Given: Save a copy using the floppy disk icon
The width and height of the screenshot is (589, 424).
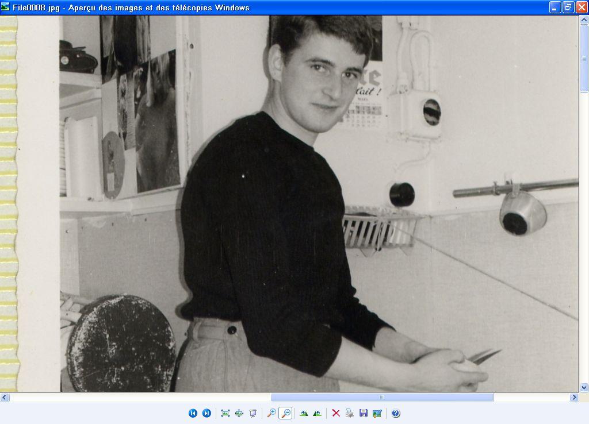Looking at the screenshot, I should [x=364, y=413].
